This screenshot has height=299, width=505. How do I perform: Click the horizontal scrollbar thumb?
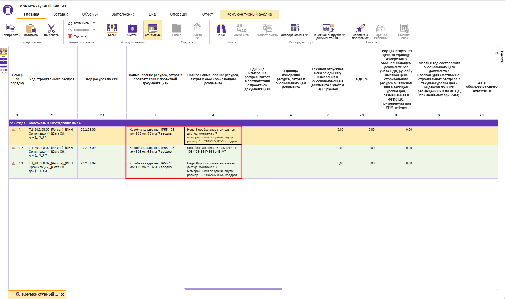point(233,289)
